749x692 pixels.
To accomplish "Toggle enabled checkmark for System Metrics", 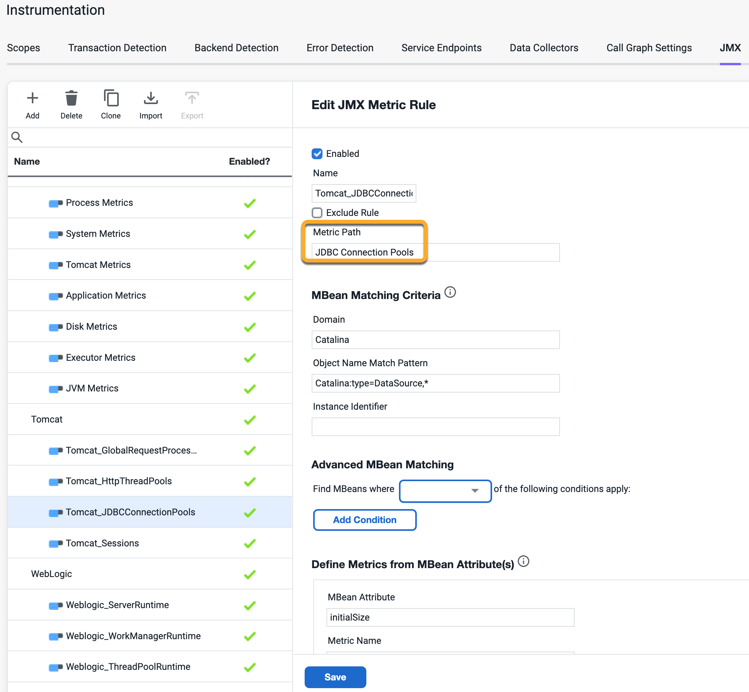I will [x=250, y=234].
